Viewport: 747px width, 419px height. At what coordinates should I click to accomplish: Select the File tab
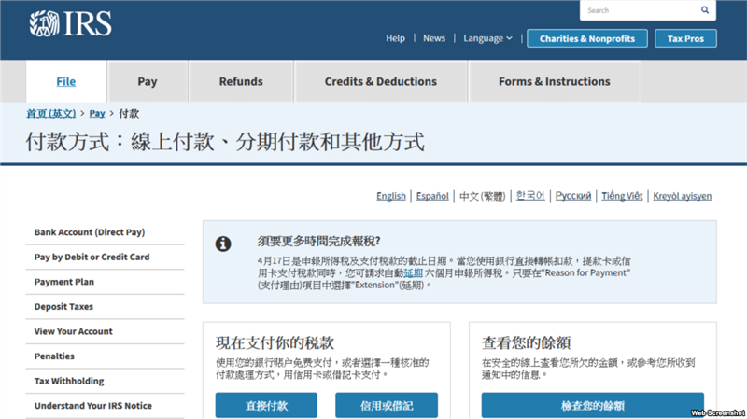click(x=65, y=81)
